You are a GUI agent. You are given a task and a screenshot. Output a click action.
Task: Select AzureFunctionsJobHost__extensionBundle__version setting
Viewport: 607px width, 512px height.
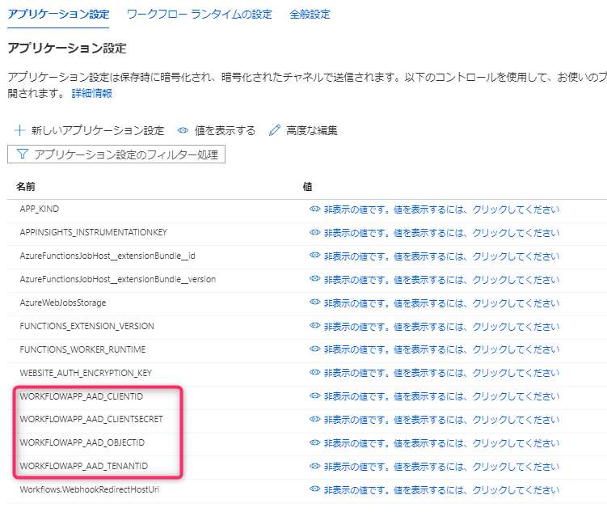(118, 279)
